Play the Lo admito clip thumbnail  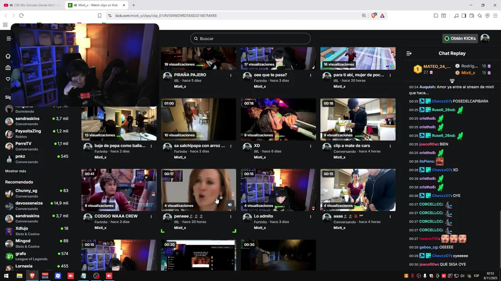[x=278, y=190]
